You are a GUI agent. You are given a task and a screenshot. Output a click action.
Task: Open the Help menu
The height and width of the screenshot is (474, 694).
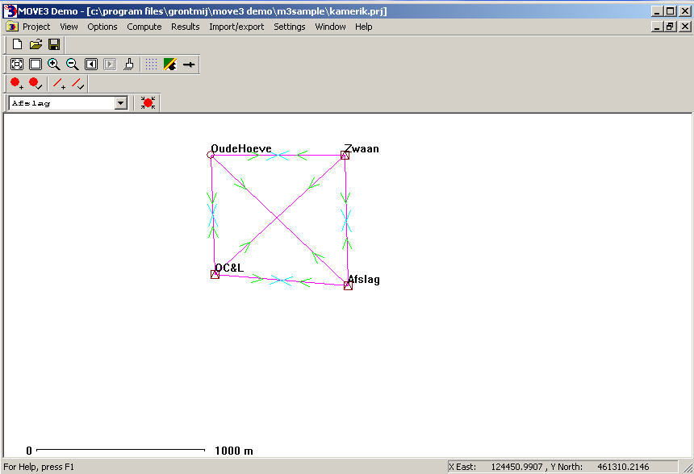(x=364, y=27)
